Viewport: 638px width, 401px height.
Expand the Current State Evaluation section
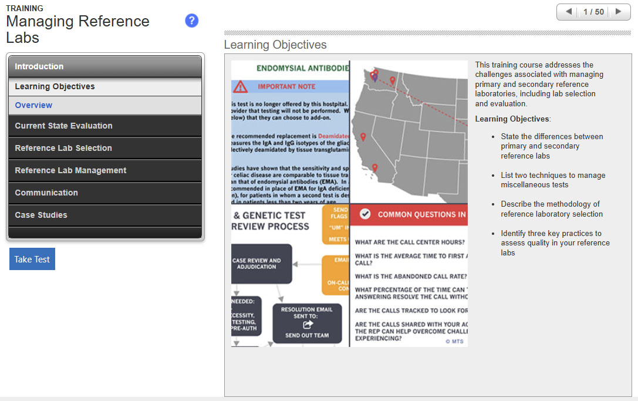(x=105, y=126)
